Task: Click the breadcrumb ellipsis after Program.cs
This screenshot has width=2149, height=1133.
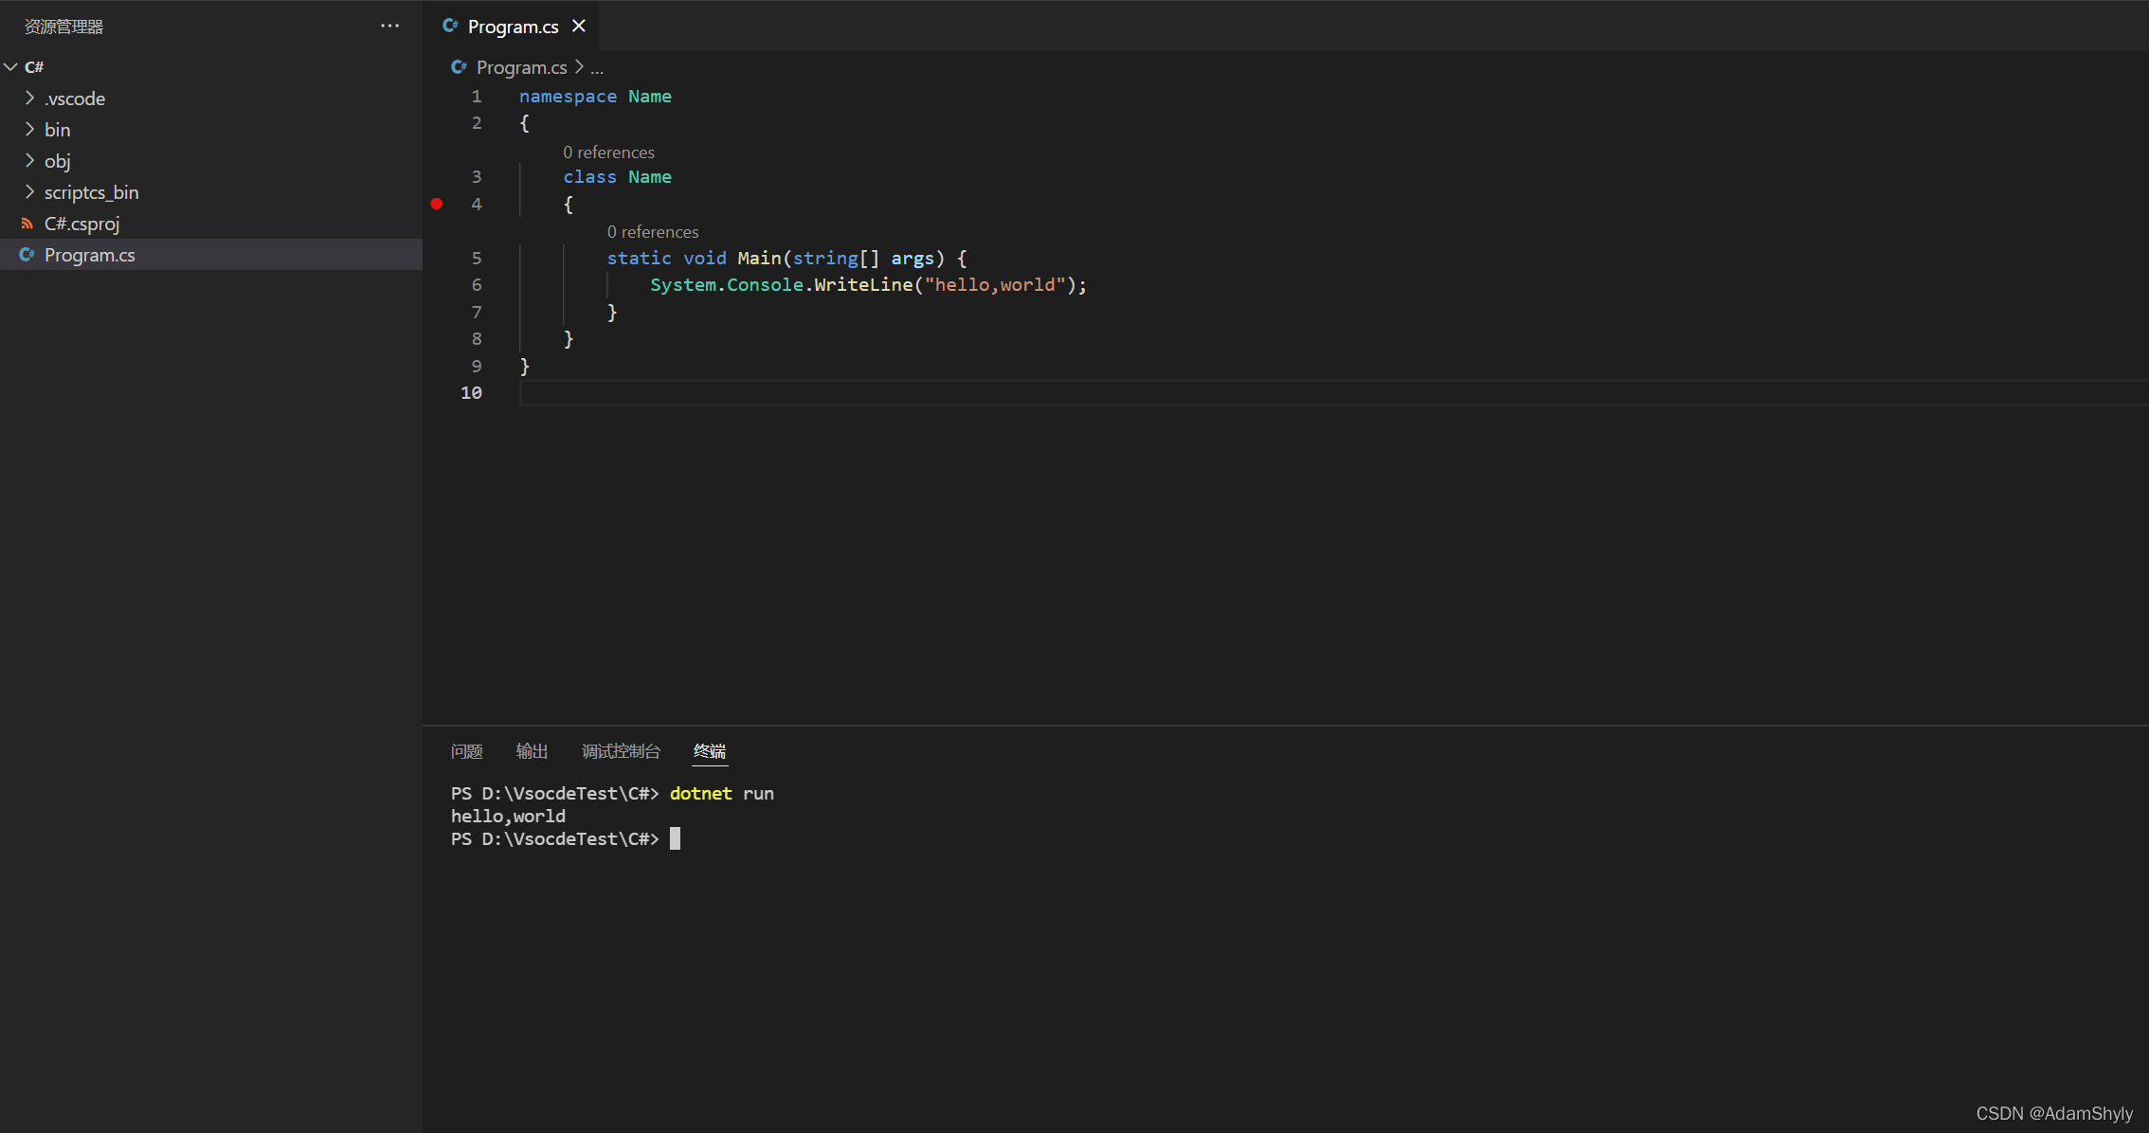Action: click(597, 67)
